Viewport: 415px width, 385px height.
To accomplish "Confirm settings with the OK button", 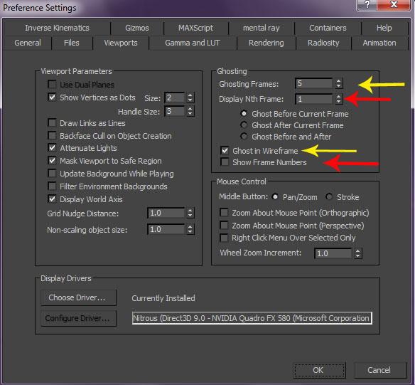I will pyautogui.click(x=320, y=370).
